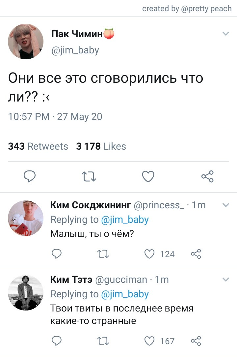Share the reply from @princess_
The height and width of the screenshot is (358, 237).
196,254
